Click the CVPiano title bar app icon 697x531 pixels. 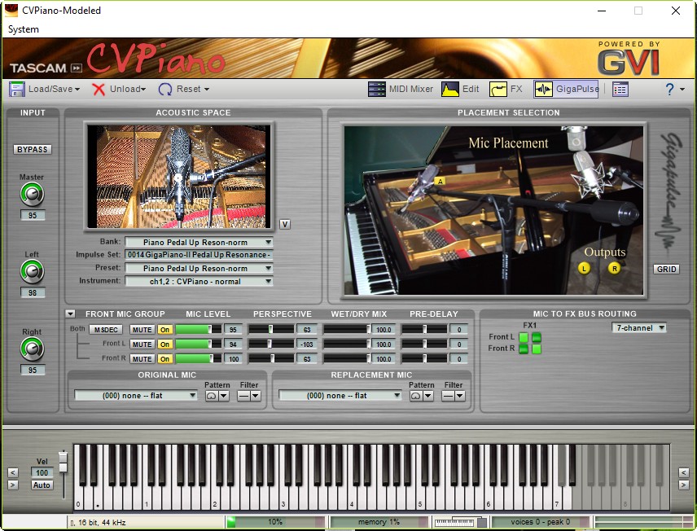(11, 11)
